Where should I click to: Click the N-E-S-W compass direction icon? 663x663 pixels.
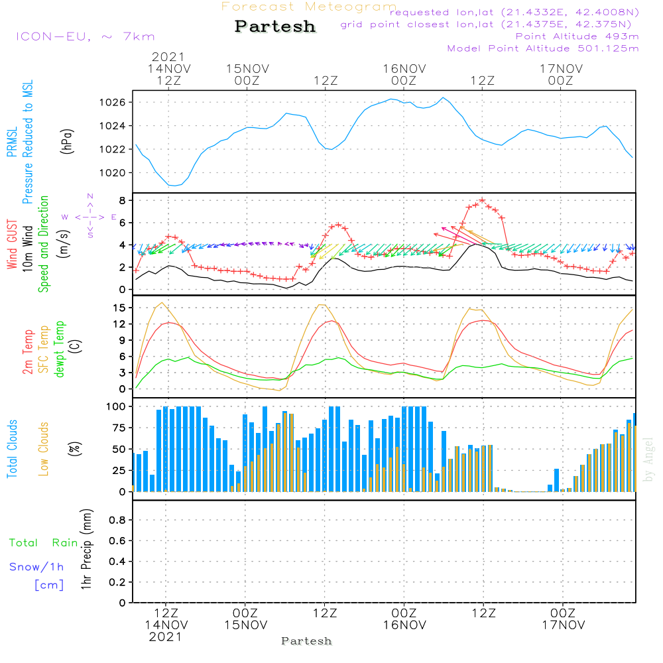tap(90, 217)
